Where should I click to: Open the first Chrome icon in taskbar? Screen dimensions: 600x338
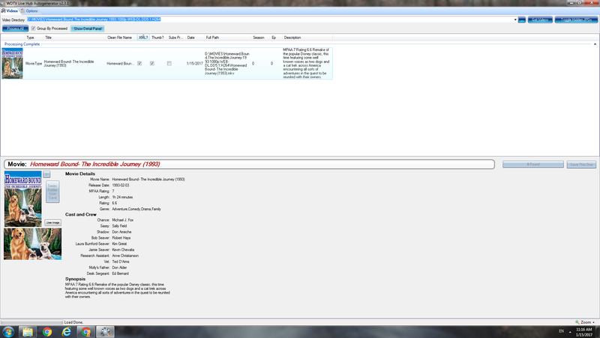47,332
